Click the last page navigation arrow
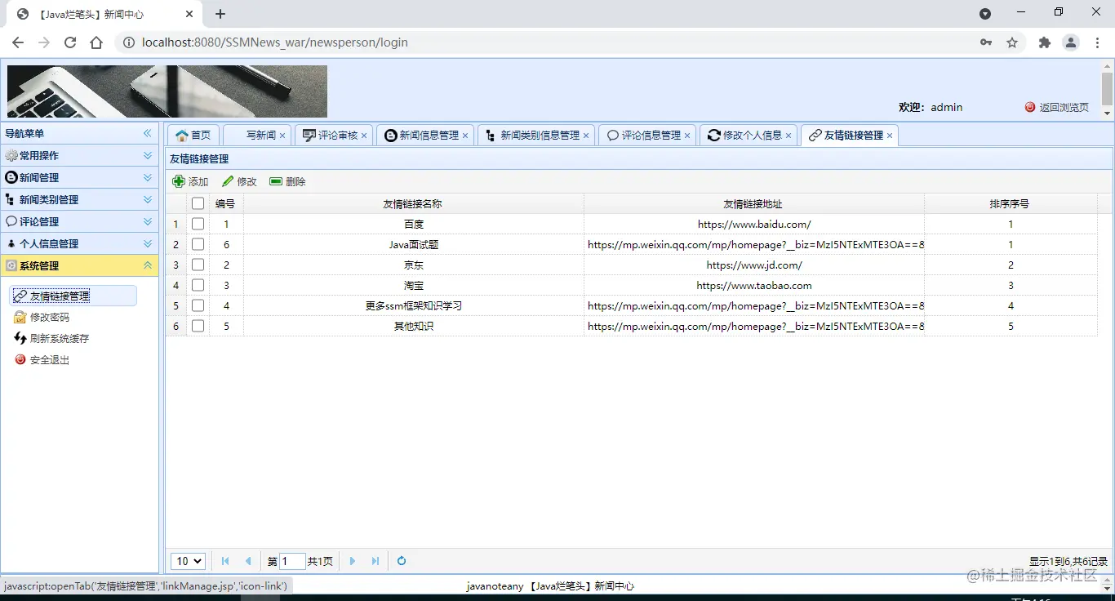The image size is (1115, 601). click(x=375, y=561)
